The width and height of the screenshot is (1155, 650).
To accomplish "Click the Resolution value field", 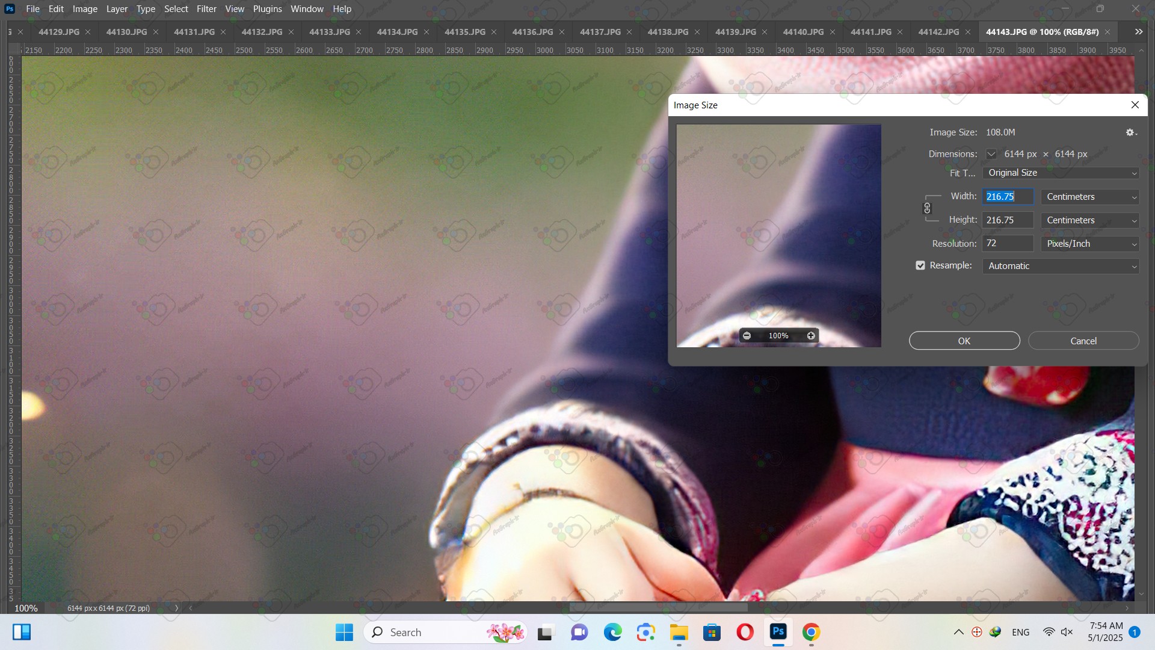I will click(x=1008, y=244).
